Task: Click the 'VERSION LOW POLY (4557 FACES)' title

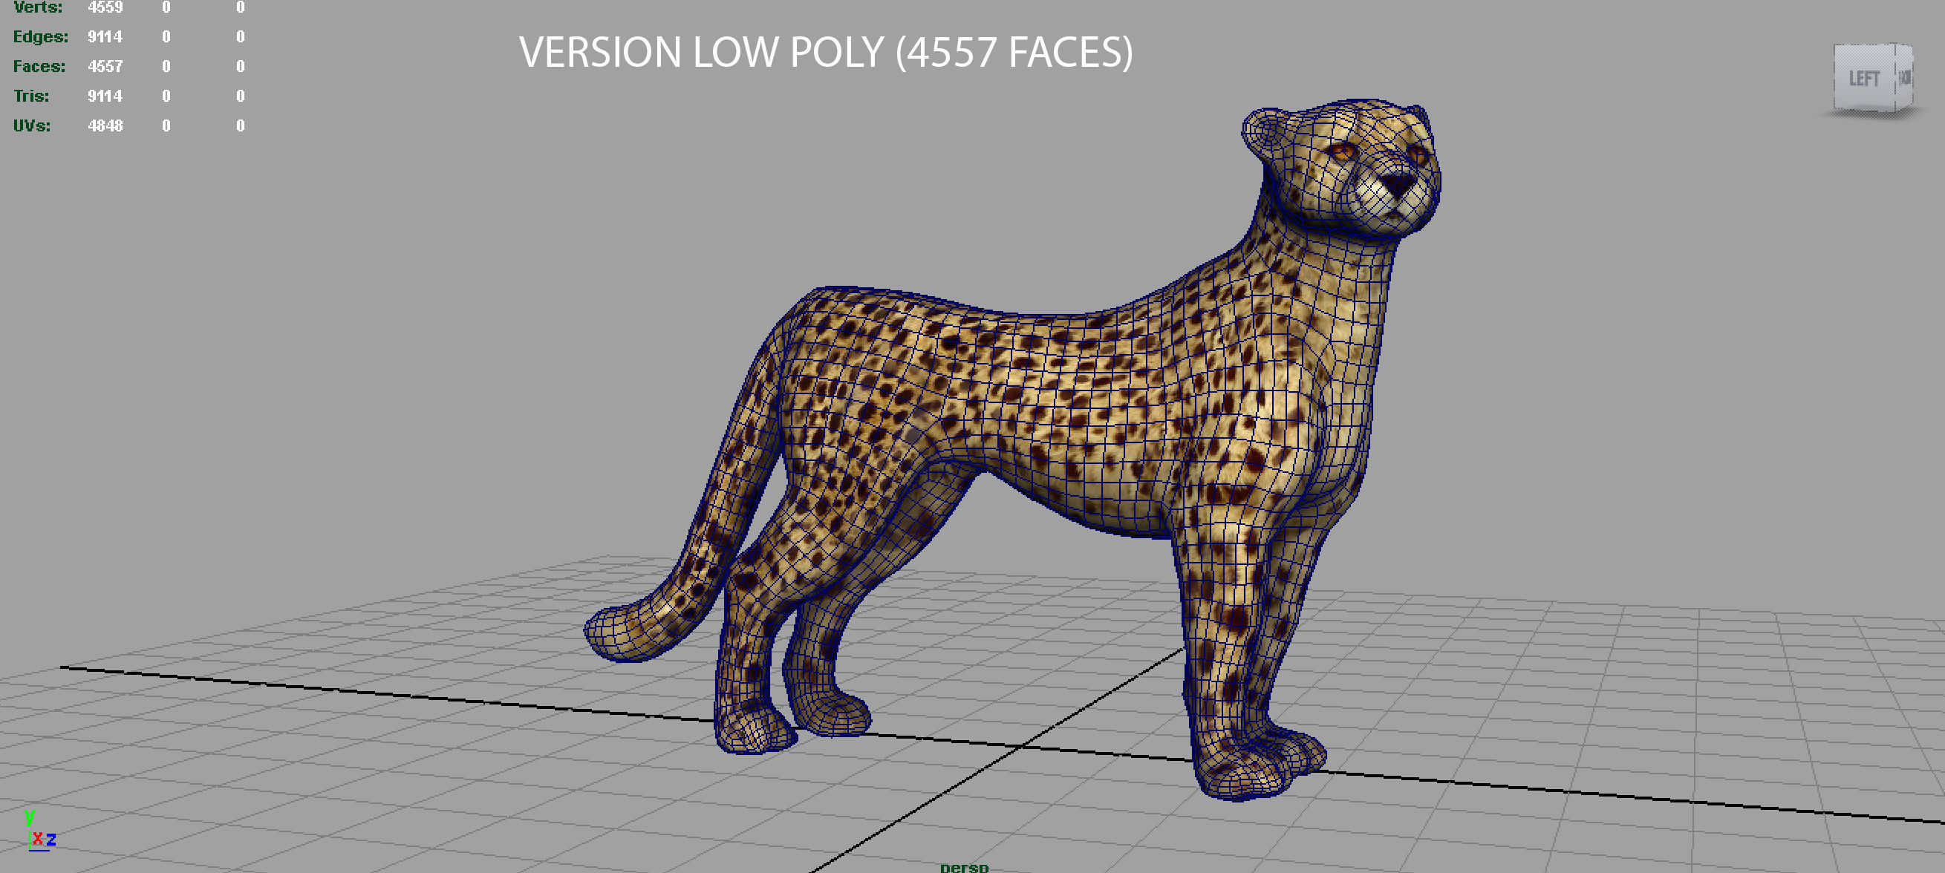Action: pyautogui.click(x=826, y=53)
